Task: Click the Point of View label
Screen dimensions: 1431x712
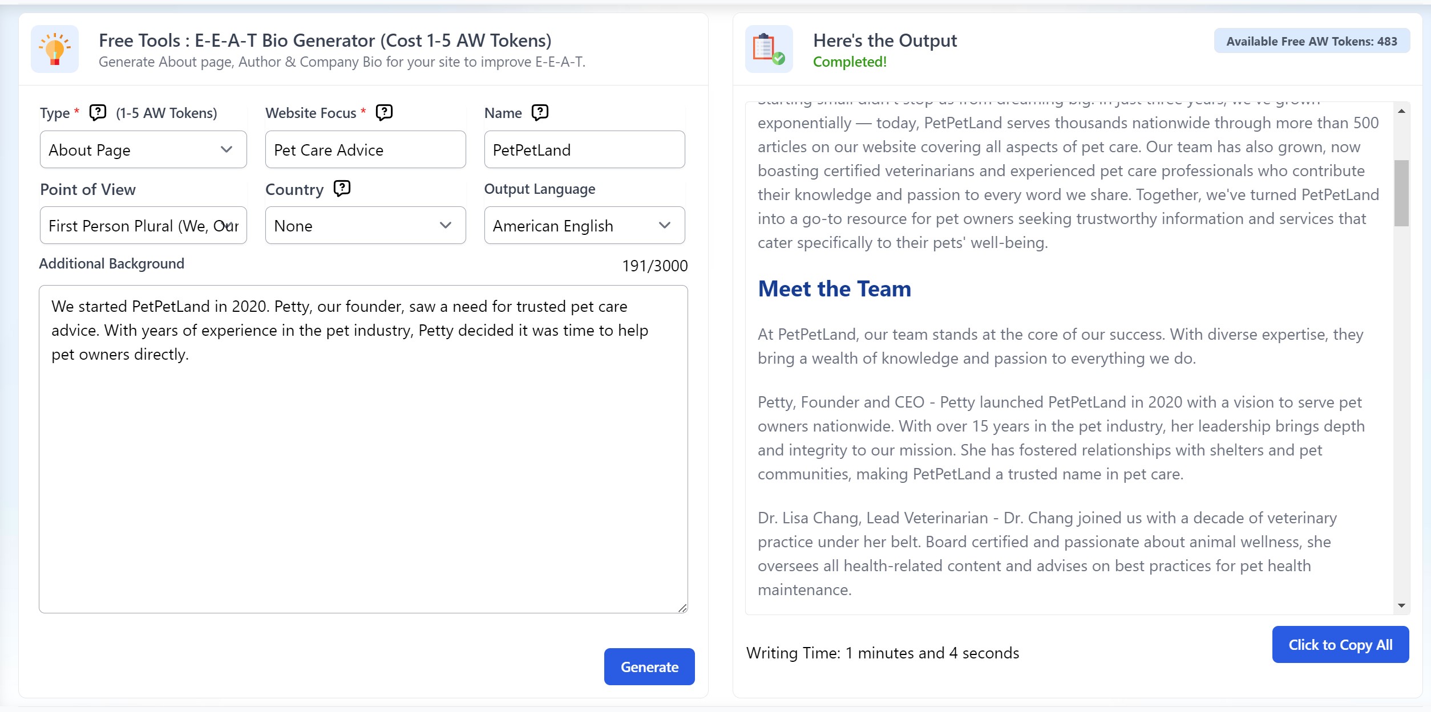Action: (x=88, y=189)
